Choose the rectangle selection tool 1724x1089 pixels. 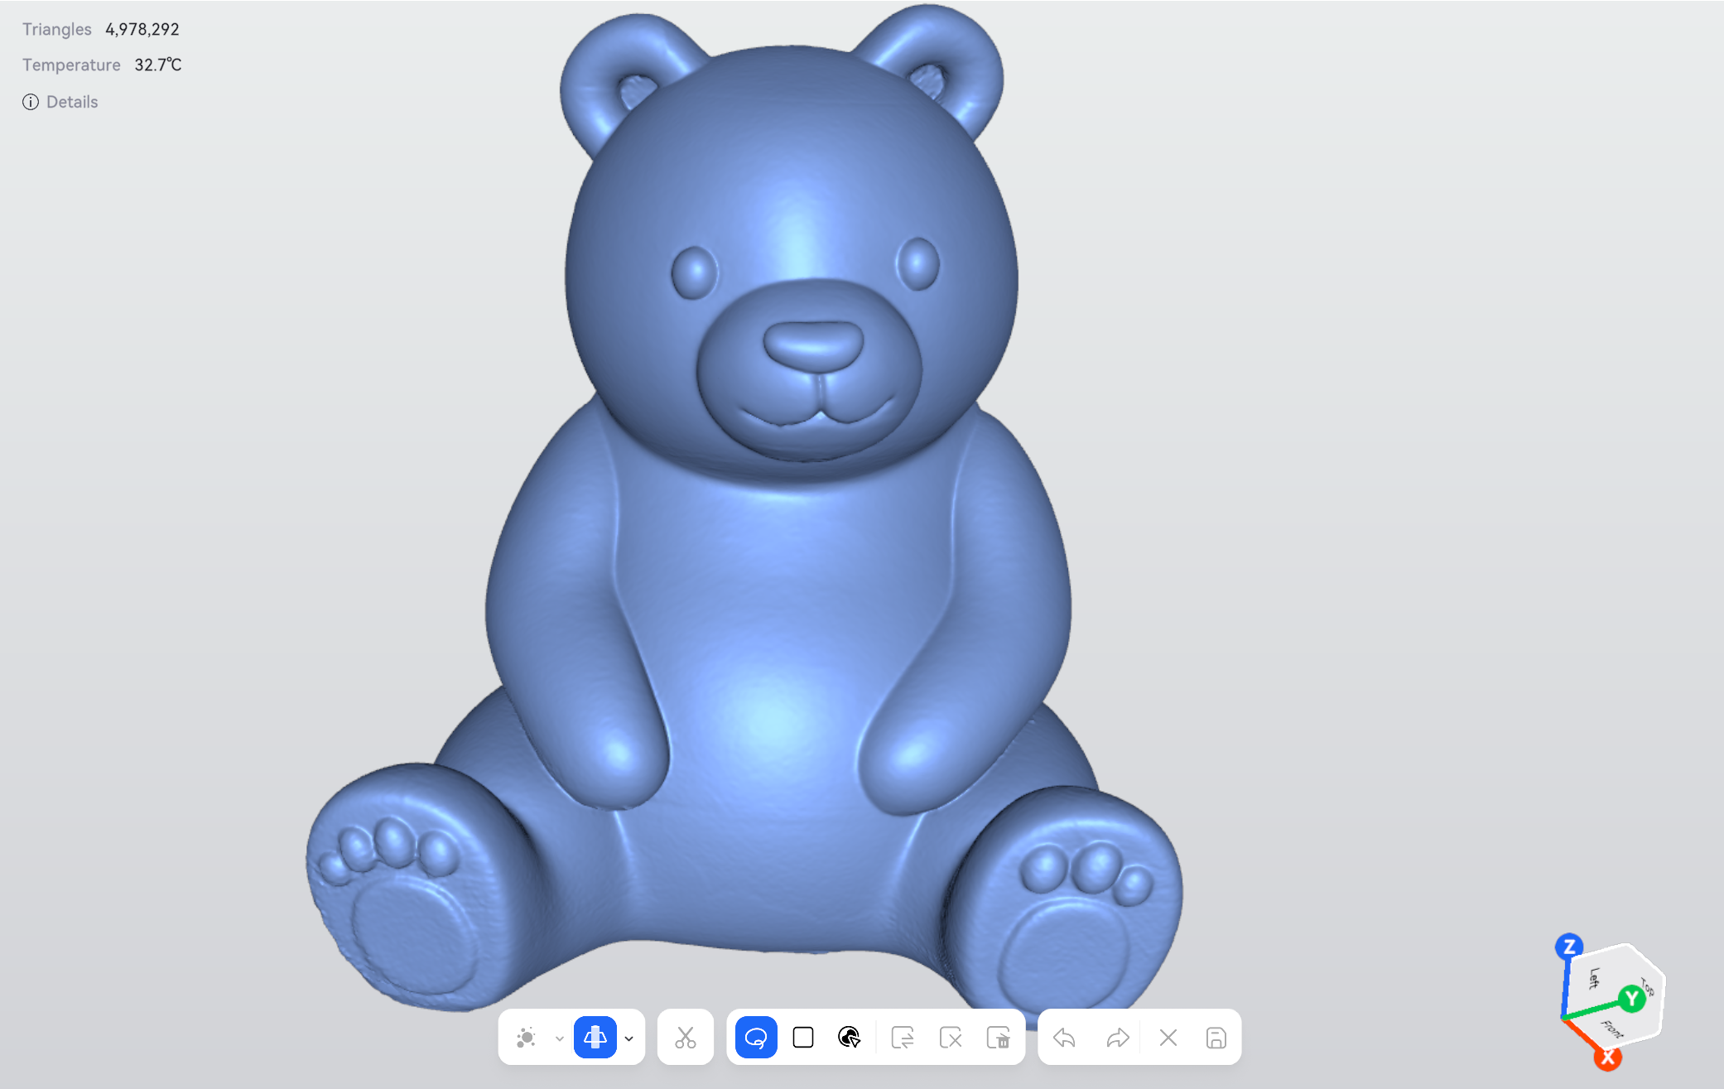(803, 1037)
